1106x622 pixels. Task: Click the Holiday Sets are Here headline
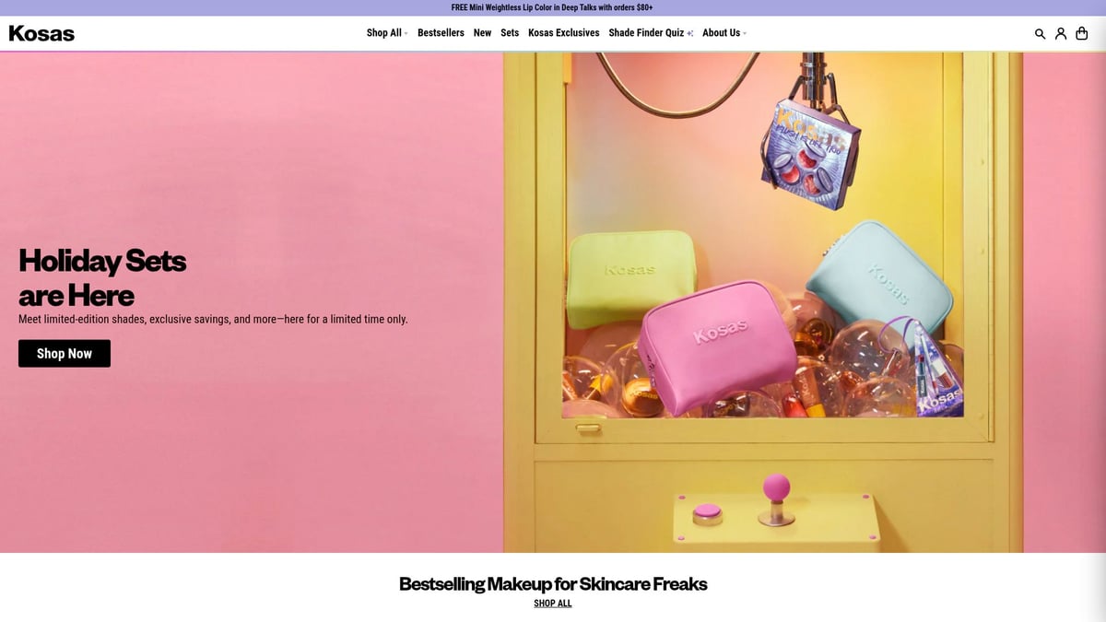click(x=102, y=277)
